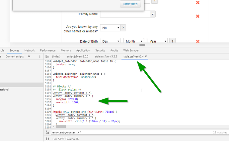Open the Day of birth dropdown
The width and height of the screenshot is (229, 142).
pos(110,41)
